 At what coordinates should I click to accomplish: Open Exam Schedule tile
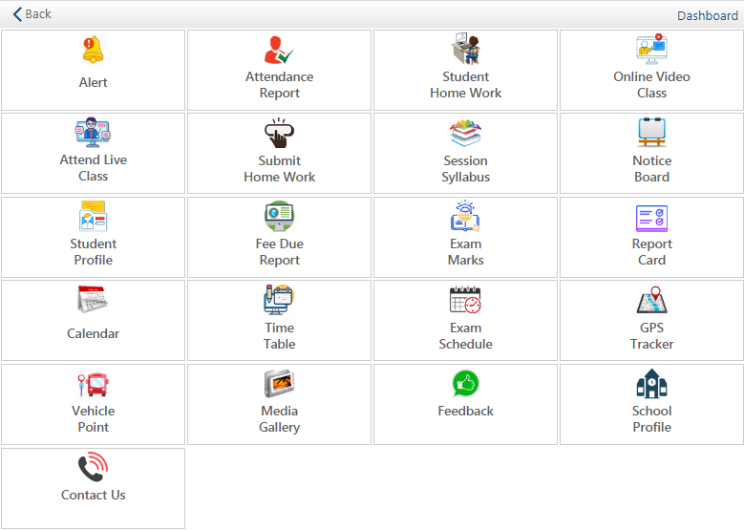(465, 320)
